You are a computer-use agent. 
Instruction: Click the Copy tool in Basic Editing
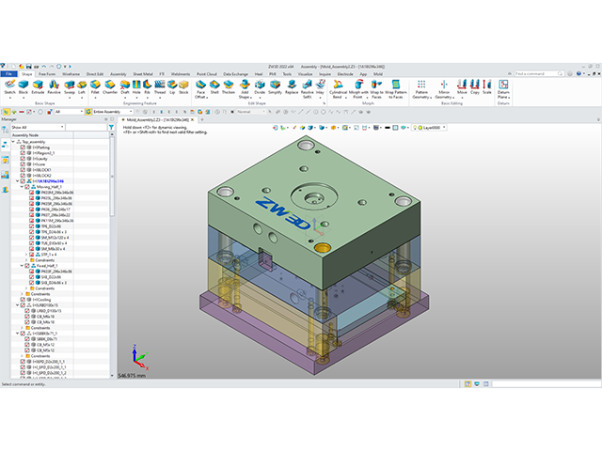tap(475, 87)
